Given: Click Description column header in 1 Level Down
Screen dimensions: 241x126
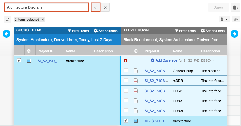Looking at the screenshot, I should 210,51.
